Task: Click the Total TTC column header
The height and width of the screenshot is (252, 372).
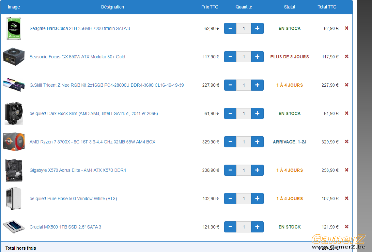Action: pos(327,7)
